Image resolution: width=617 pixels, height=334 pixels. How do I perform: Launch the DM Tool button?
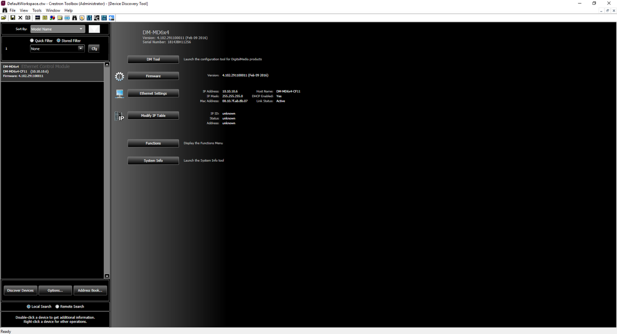point(153,59)
